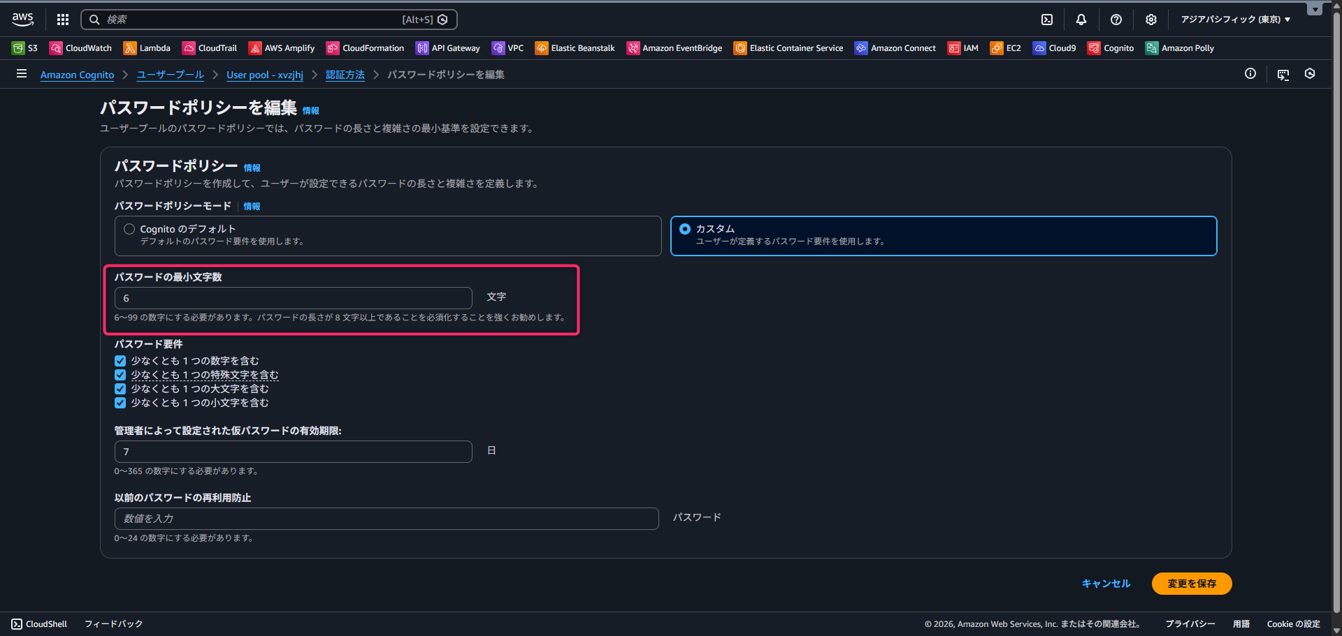Open Cookie の設定 in footer
This screenshot has height=636, width=1342.
1293,624
